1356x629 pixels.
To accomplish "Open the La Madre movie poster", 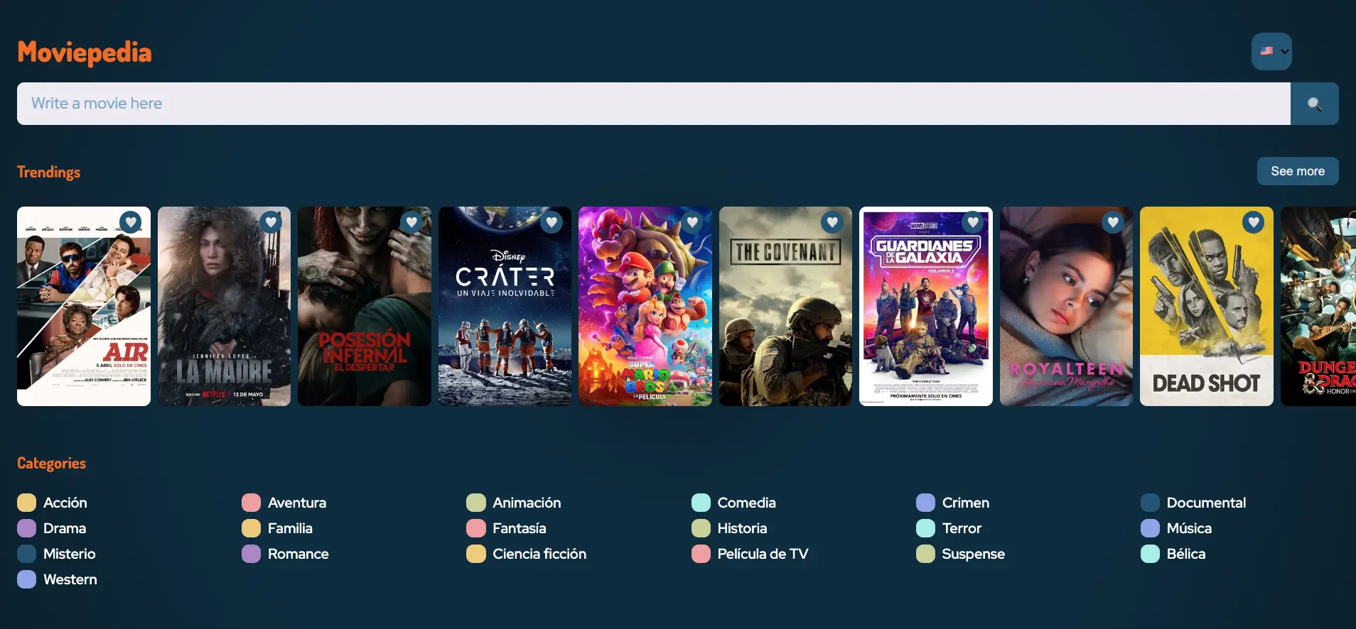I will click(x=224, y=306).
